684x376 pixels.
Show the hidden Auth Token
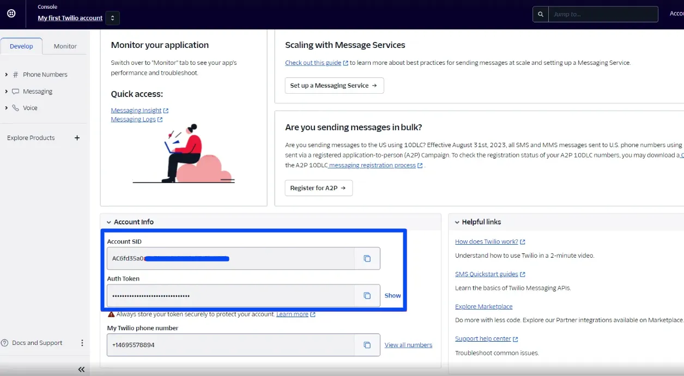pyautogui.click(x=392, y=296)
